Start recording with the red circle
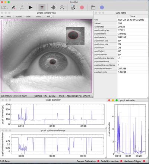The width and height of the screenshot is (149, 164). point(82,7)
